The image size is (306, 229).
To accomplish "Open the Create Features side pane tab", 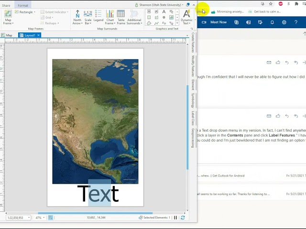I will pos(193,42).
